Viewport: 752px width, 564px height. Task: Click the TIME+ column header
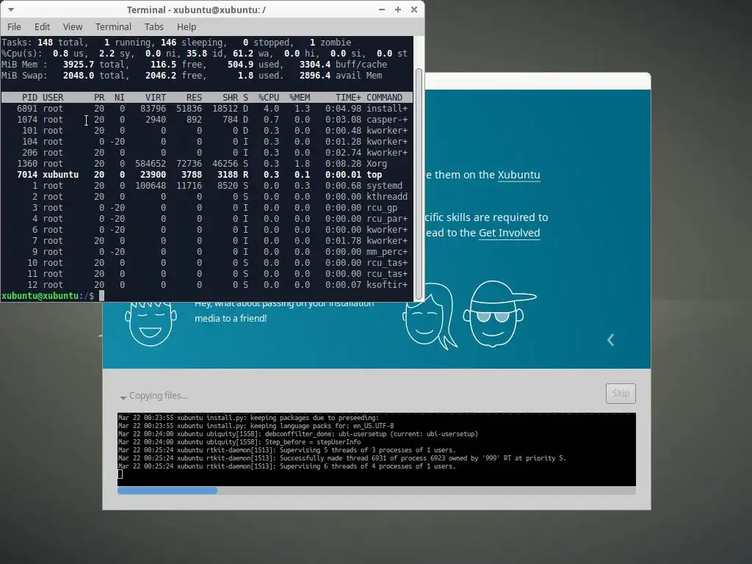[347, 98]
